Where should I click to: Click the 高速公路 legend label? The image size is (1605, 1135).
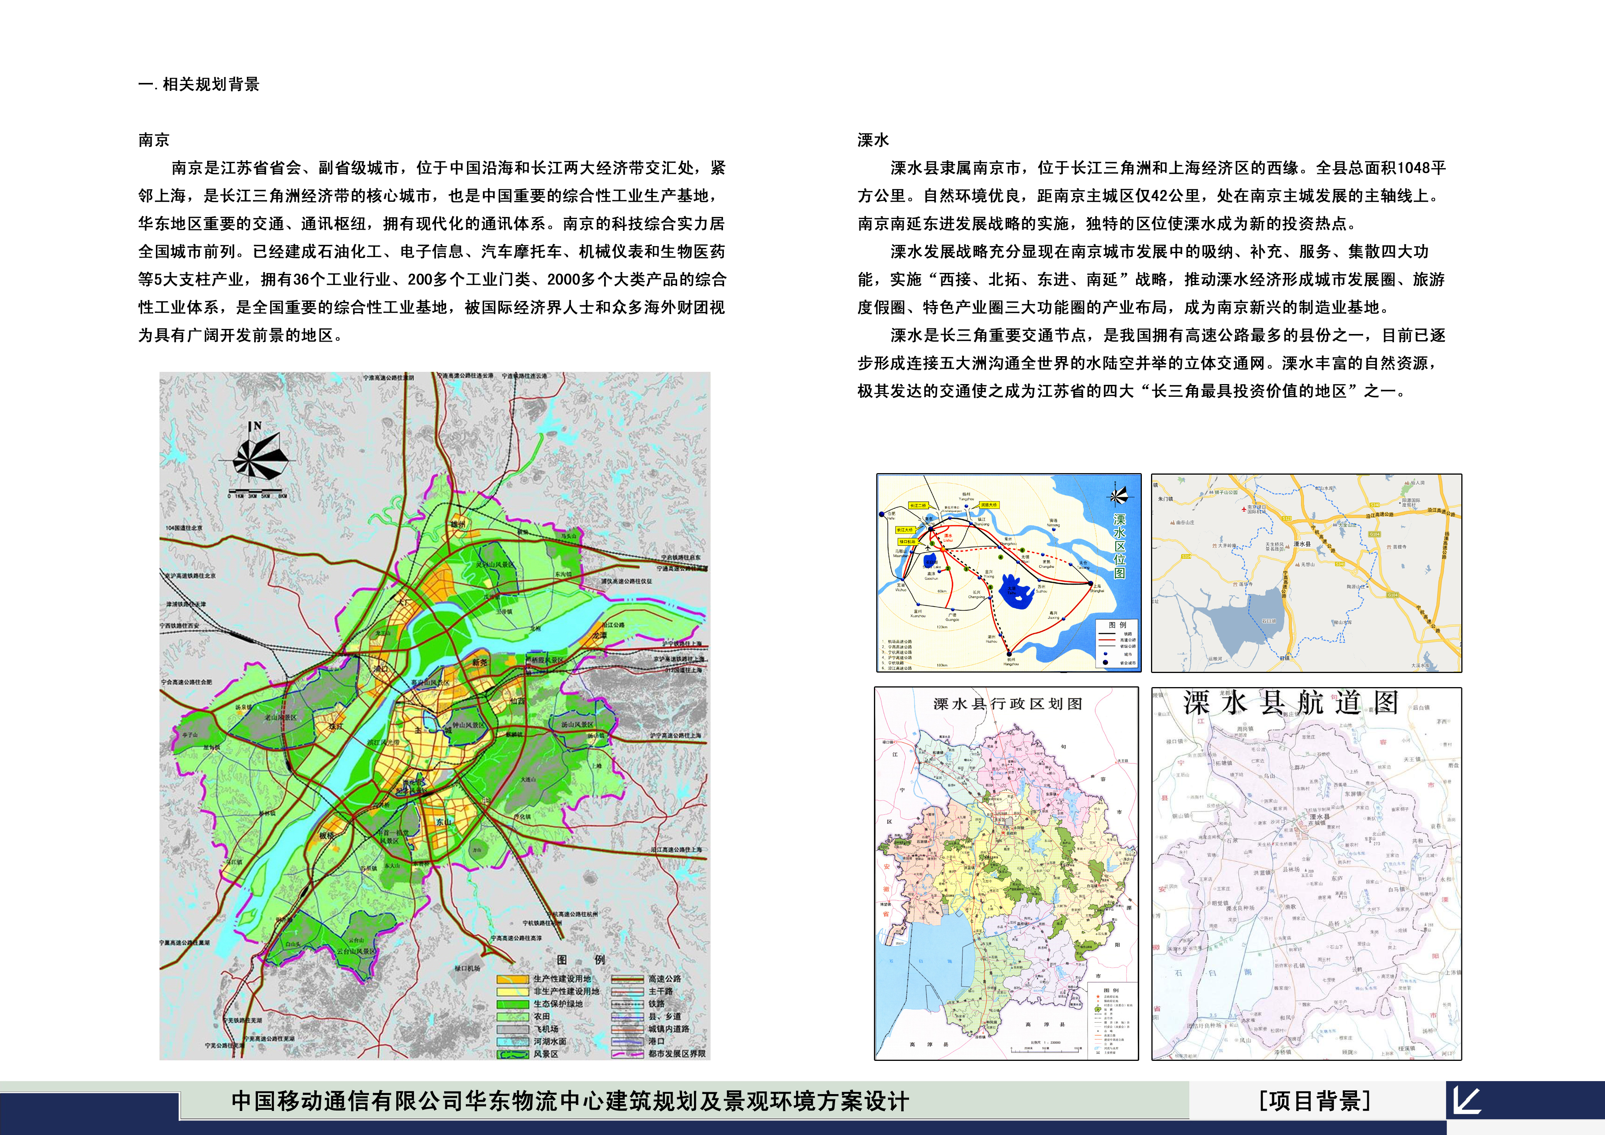click(665, 979)
